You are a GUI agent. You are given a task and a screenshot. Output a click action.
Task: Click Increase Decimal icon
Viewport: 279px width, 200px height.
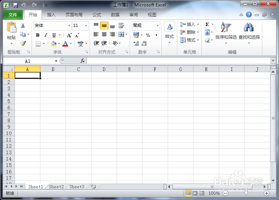(x=136, y=43)
